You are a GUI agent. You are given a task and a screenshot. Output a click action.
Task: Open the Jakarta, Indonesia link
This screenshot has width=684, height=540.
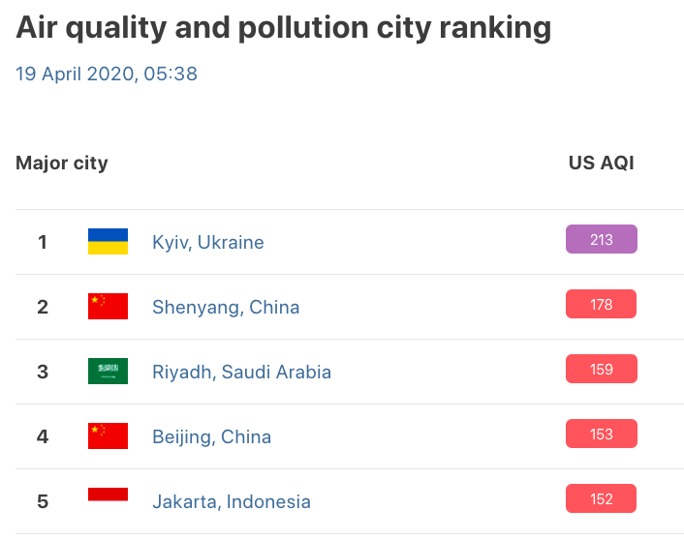pos(232,501)
